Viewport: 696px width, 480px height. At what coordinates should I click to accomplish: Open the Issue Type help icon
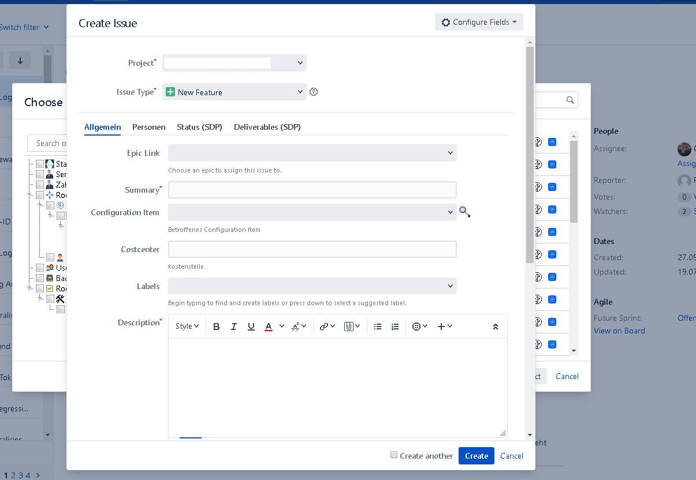[x=314, y=92]
